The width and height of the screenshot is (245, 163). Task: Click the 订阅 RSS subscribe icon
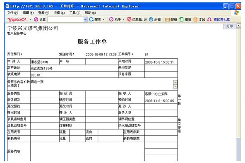tap(195, 19)
